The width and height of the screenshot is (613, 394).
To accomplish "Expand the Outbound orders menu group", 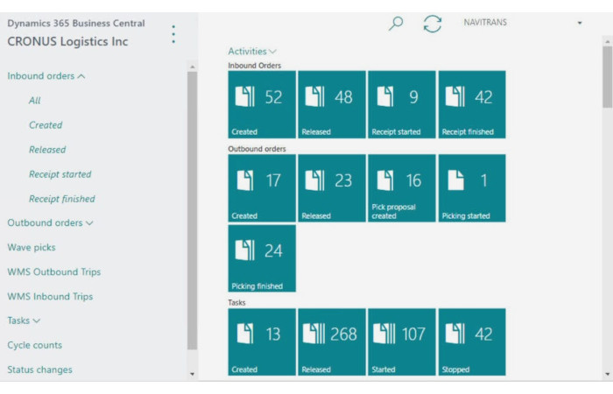I will pyautogui.click(x=50, y=222).
